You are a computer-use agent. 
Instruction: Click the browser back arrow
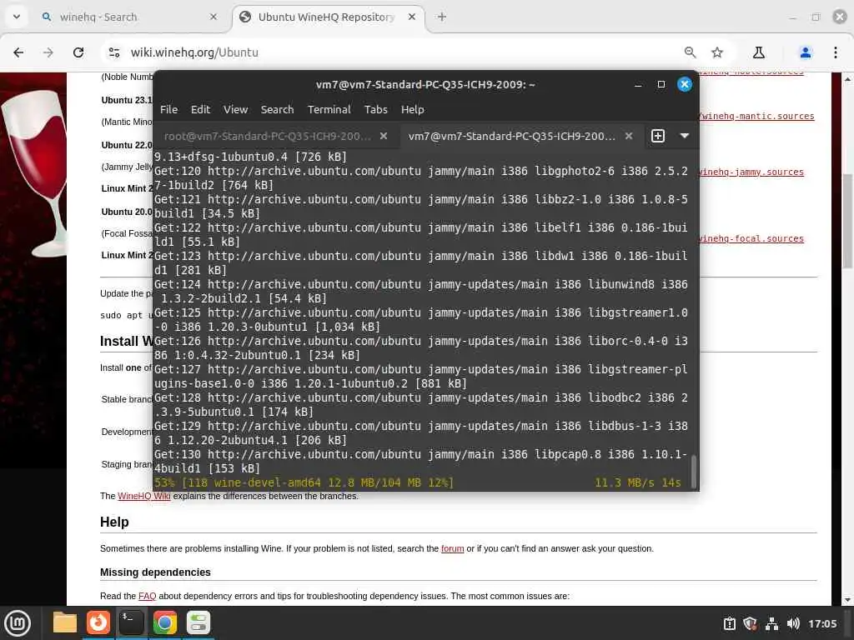coord(18,52)
